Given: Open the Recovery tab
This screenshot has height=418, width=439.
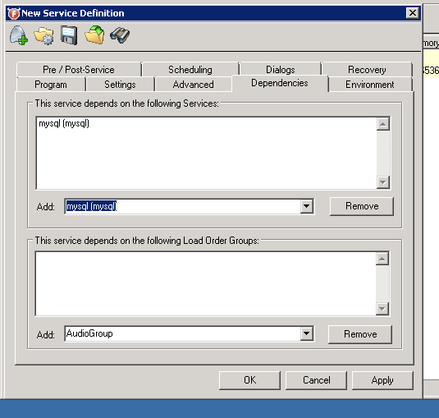Looking at the screenshot, I should point(367,69).
